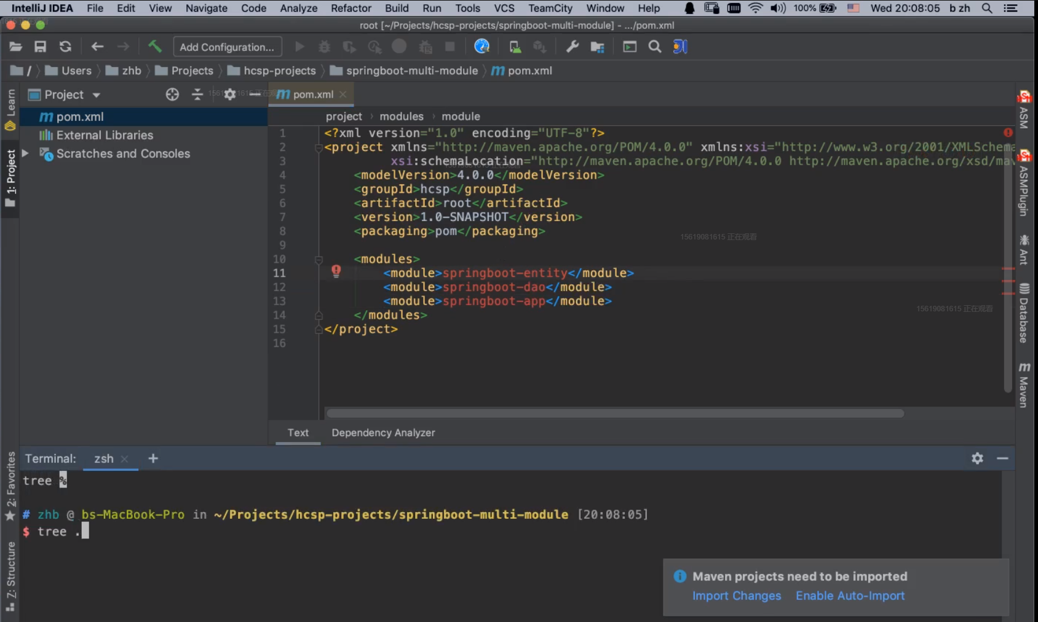The height and width of the screenshot is (622, 1038).
Task: Select the zsh terminal tab
Action: (104, 459)
